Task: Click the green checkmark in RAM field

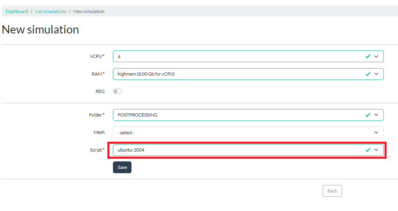Action: 368,74
